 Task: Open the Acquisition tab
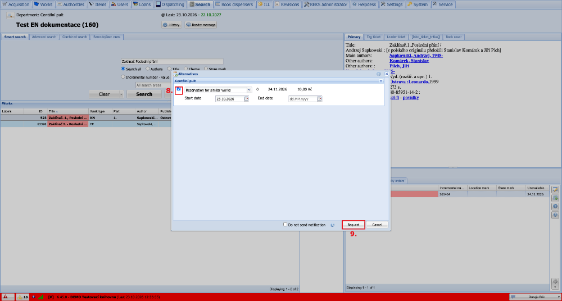[x=16, y=4]
